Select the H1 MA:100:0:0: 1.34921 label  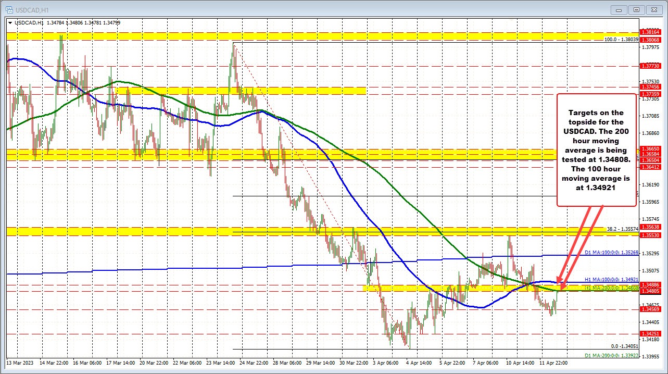pos(611,279)
